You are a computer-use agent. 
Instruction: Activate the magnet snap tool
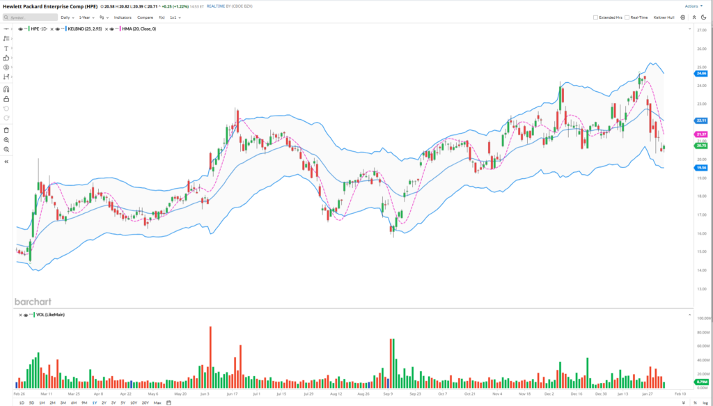[6, 89]
